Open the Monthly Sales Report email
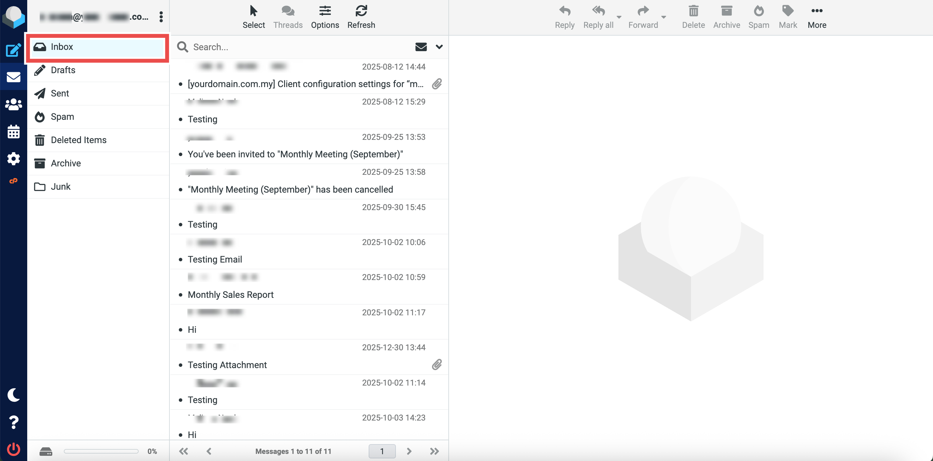Screen dimensions: 933x461 (x=230, y=295)
